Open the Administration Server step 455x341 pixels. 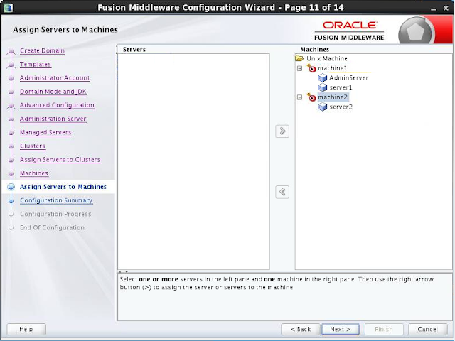[53, 119]
